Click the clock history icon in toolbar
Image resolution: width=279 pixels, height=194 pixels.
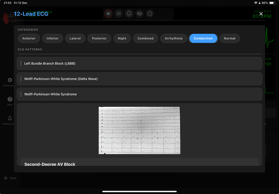coord(150,14)
